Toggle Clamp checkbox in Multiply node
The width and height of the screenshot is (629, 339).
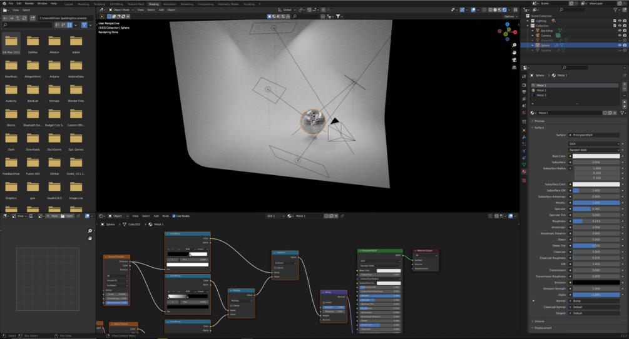pyautogui.click(x=232, y=305)
